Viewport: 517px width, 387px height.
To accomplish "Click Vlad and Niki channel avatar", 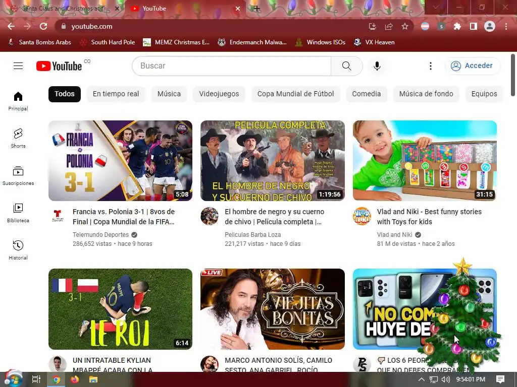I will (361, 216).
